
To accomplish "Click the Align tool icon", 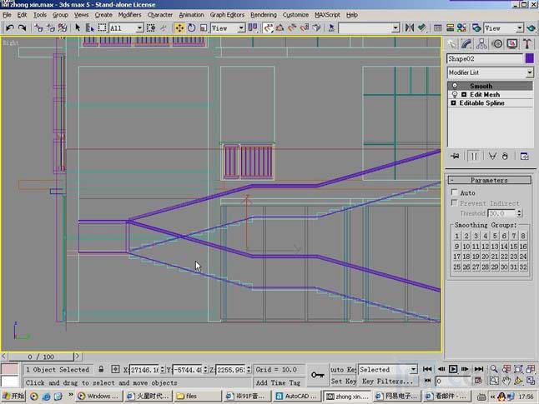I will [x=422, y=27].
